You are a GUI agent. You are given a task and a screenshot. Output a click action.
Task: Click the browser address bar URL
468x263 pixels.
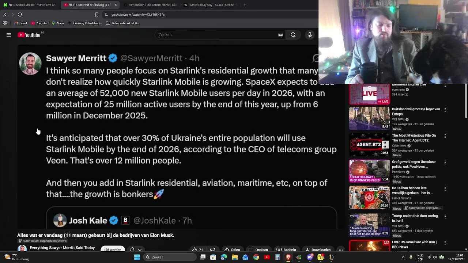pos(138,15)
